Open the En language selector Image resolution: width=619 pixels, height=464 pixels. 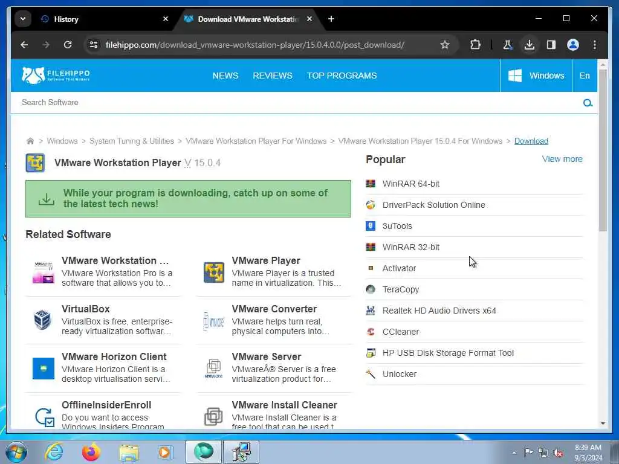pyautogui.click(x=585, y=76)
